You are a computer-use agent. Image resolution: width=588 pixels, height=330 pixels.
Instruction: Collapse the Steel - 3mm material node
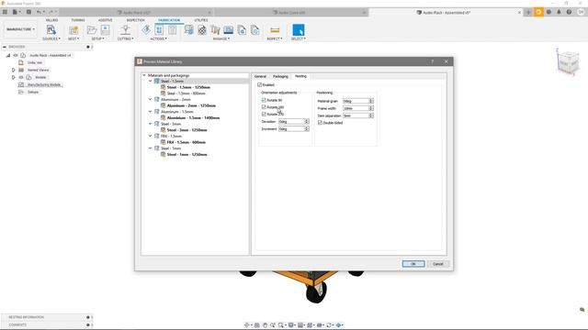pos(151,124)
